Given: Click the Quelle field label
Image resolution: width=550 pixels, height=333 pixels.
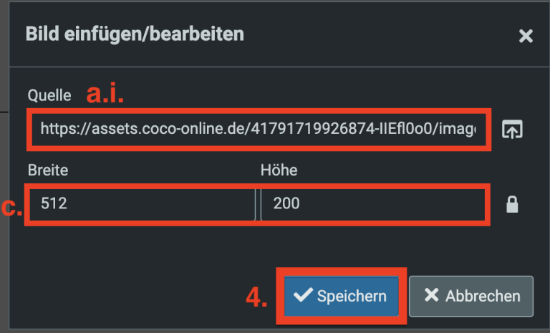Looking at the screenshot, I should coord(49,95).
